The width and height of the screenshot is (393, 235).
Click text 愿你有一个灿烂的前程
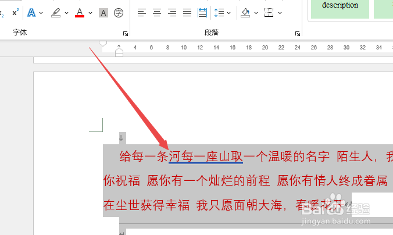[208, 181]
